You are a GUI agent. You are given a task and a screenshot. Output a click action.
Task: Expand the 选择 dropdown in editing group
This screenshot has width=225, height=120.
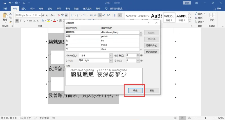204,22
